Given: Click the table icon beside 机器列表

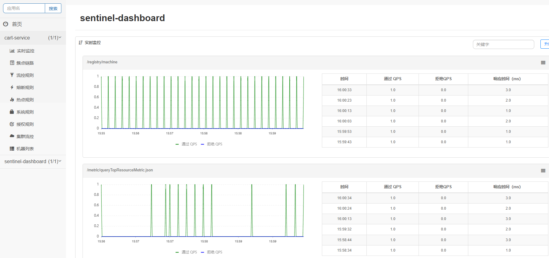Looking at the screenshot, I should pyautogui.click(x=12, y=148).
